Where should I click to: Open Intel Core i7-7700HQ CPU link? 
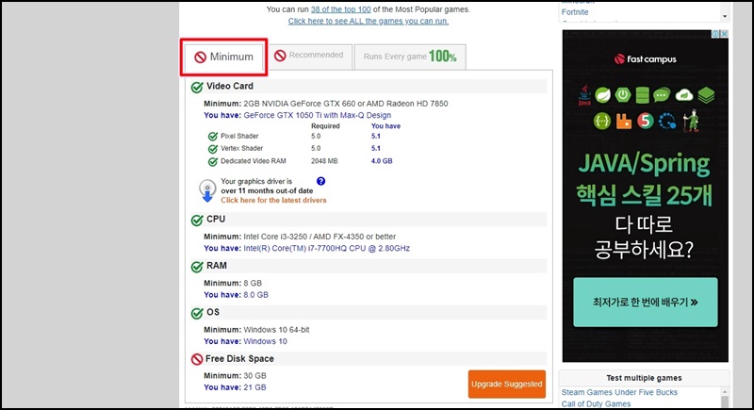pyautogui.click(x=326, y=249)
